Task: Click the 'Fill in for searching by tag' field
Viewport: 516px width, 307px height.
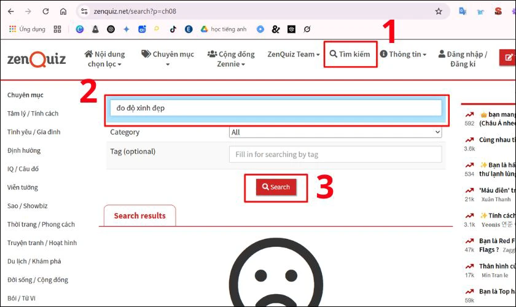Action: click(335, 154)
